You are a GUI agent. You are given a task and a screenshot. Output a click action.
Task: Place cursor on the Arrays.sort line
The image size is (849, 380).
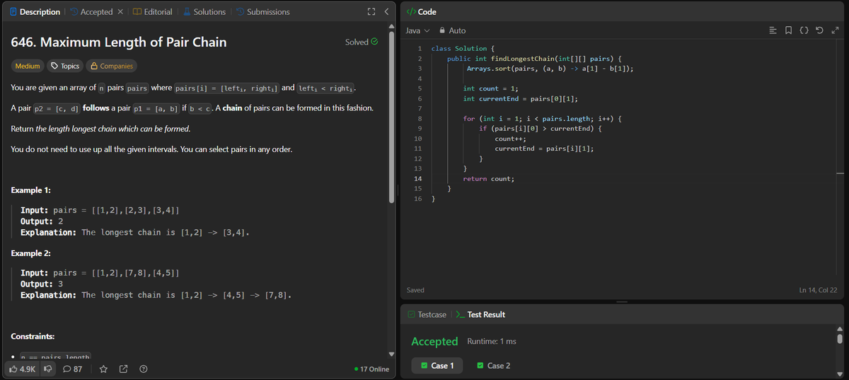pos(550,69)
